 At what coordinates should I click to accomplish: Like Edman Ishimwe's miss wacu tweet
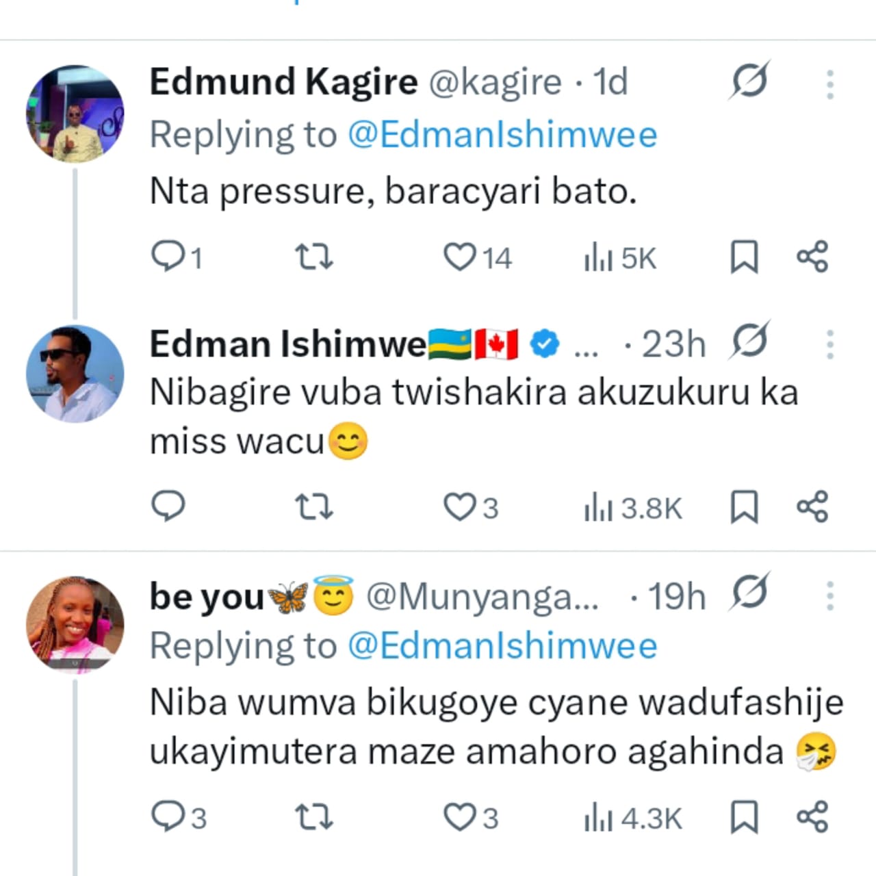[459, 507]
